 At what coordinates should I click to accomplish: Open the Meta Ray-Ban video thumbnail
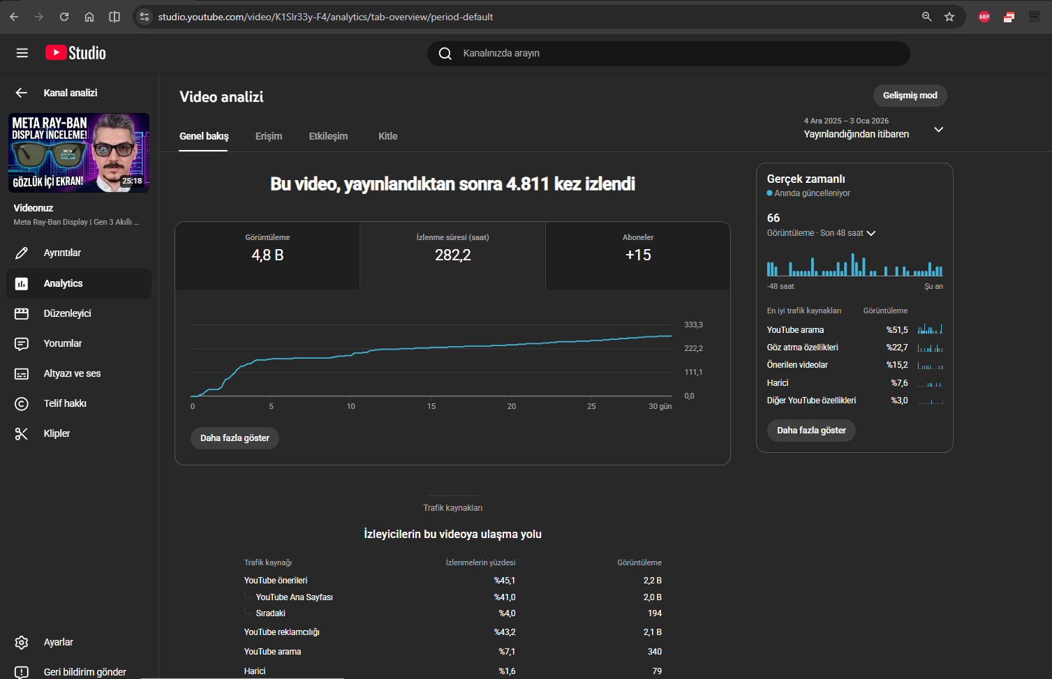[79, 153]
